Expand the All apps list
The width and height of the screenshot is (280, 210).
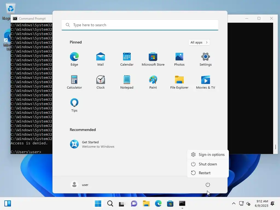coord(199,42)
